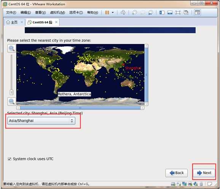Toggle System clock uses UTC checkbox

click(10, 159)
